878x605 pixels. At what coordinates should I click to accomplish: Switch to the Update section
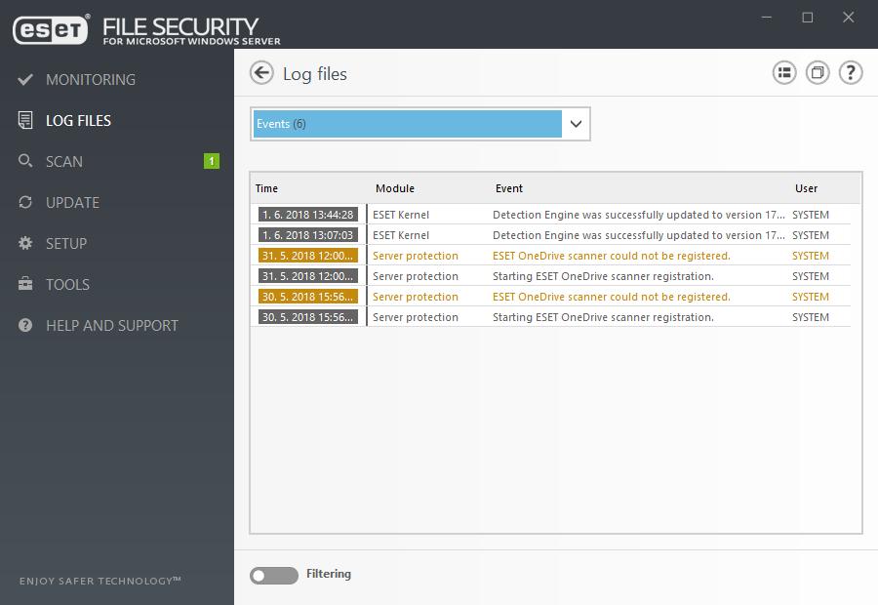(x=73, y=202)
